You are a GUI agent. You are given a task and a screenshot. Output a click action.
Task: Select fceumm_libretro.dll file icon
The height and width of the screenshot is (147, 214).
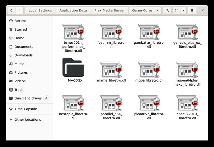click(111, 32)
